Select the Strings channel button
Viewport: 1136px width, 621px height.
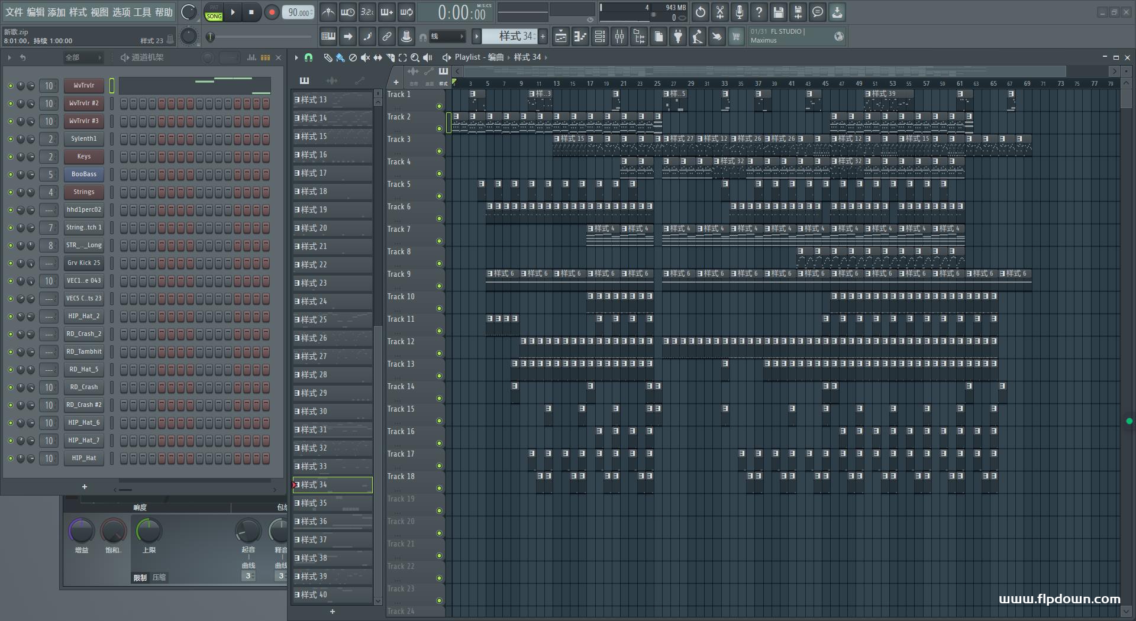84,192
